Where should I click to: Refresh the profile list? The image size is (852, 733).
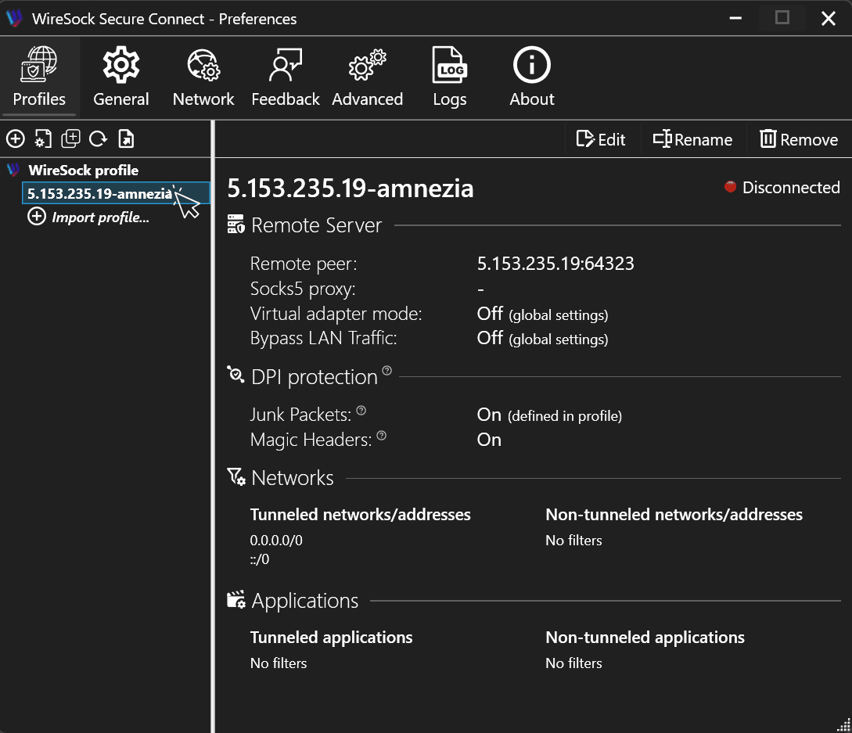tap(98, 138)
